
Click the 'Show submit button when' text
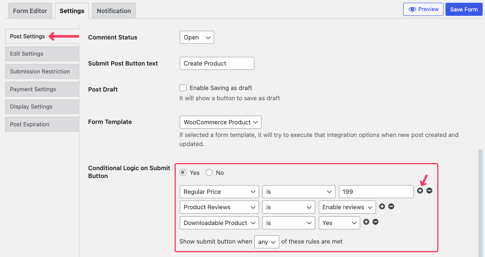click(216, 241)
